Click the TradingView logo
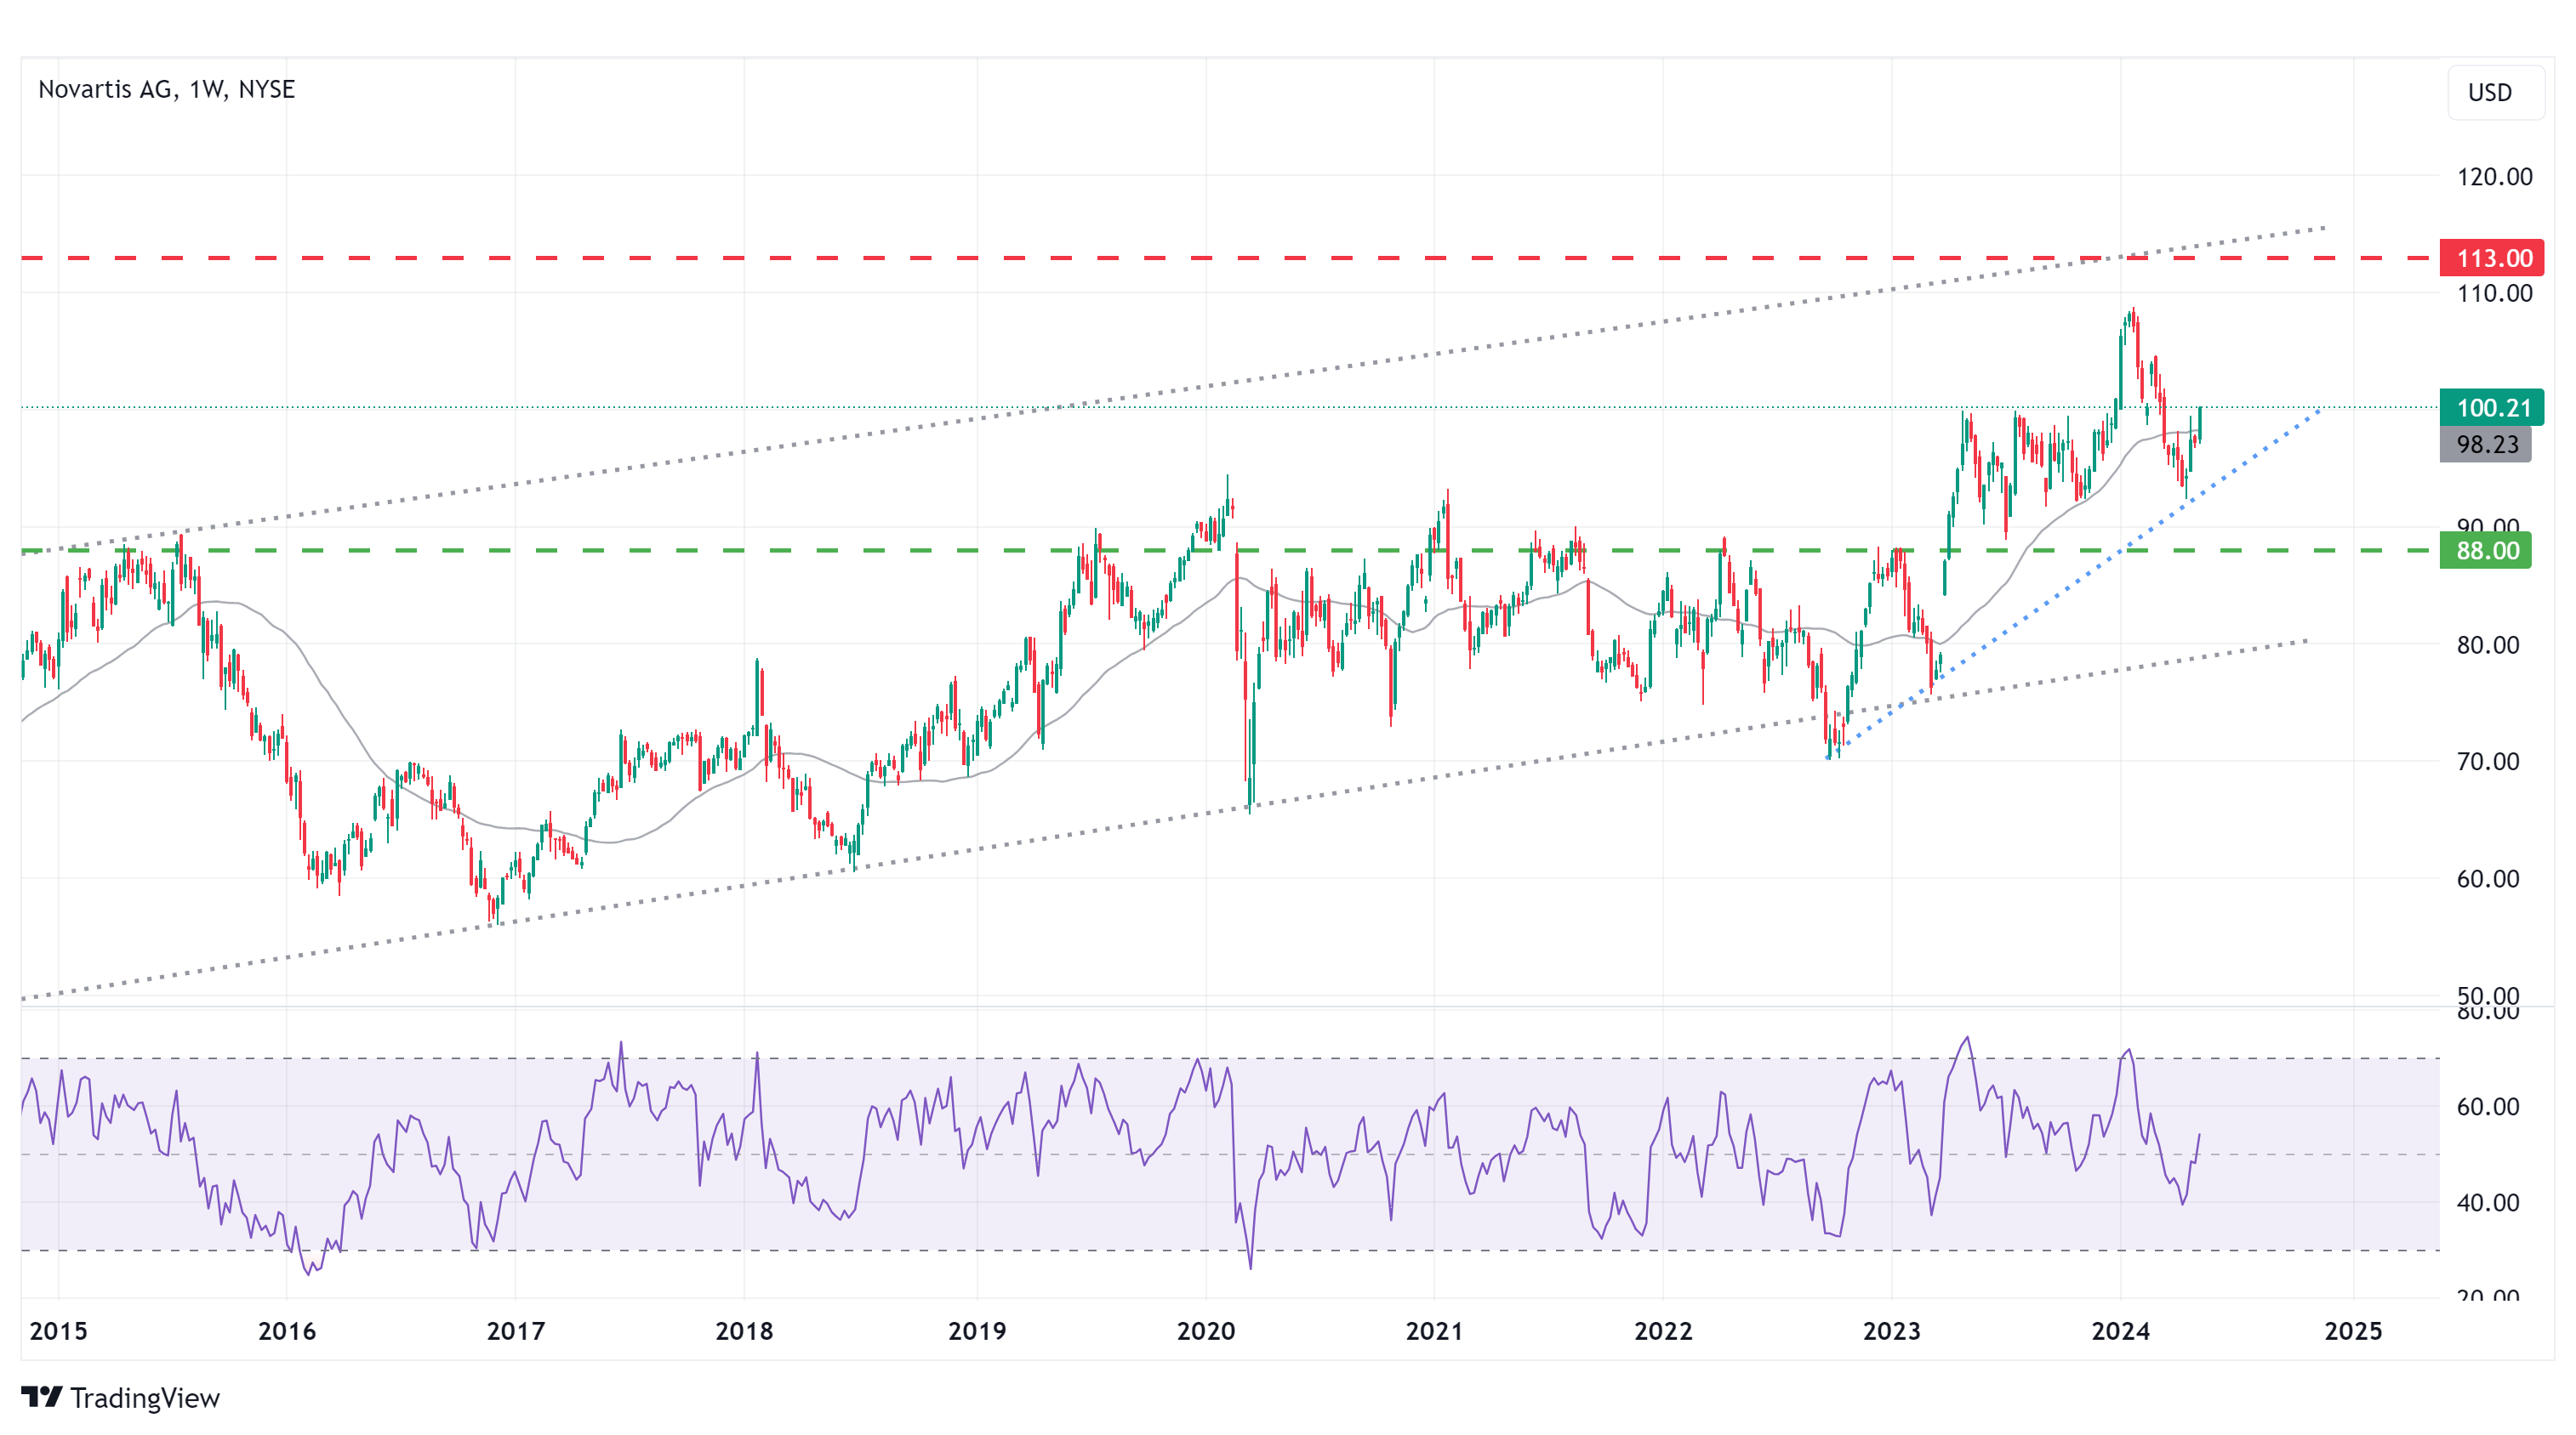Screen dimensions: 2576x1435 click(x=120, y=1397)
